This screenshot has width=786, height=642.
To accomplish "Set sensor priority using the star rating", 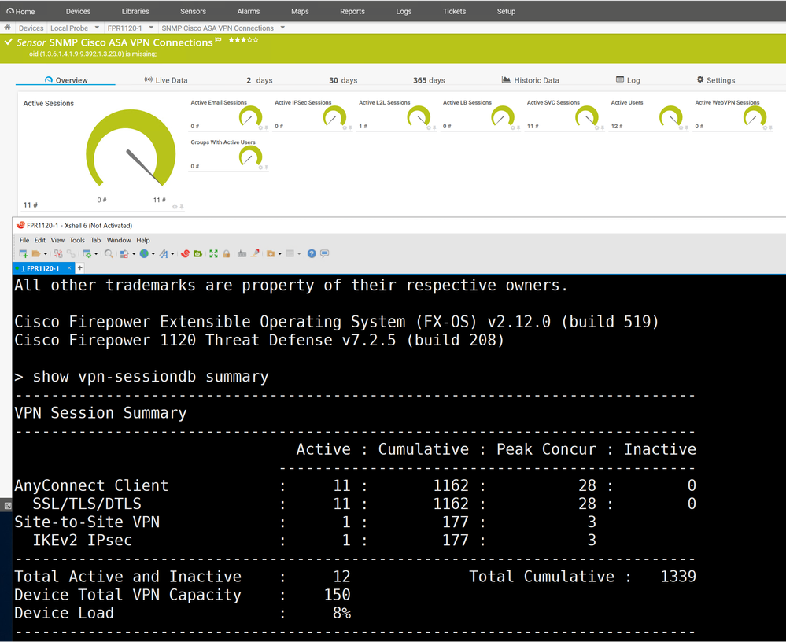I will 244,39.
